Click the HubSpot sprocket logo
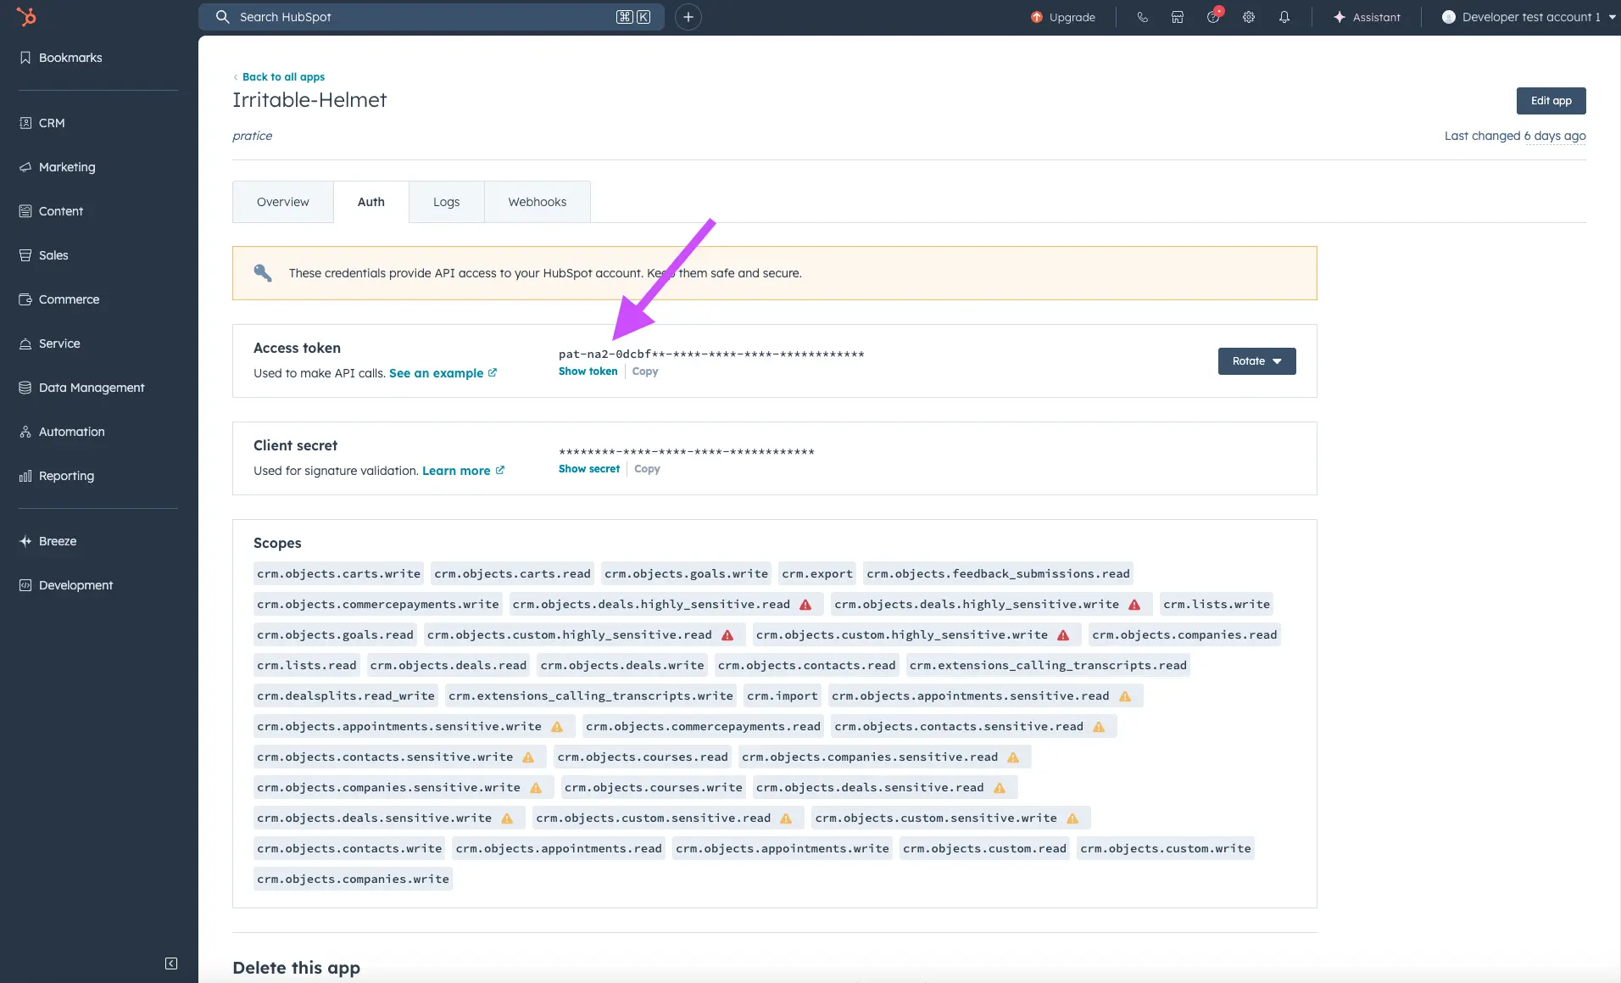This screenshot has width=1621, height=983. (26, 17)
